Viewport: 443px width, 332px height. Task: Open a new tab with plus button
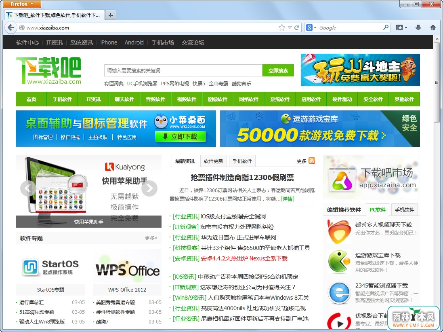click(x=111, y=15)
